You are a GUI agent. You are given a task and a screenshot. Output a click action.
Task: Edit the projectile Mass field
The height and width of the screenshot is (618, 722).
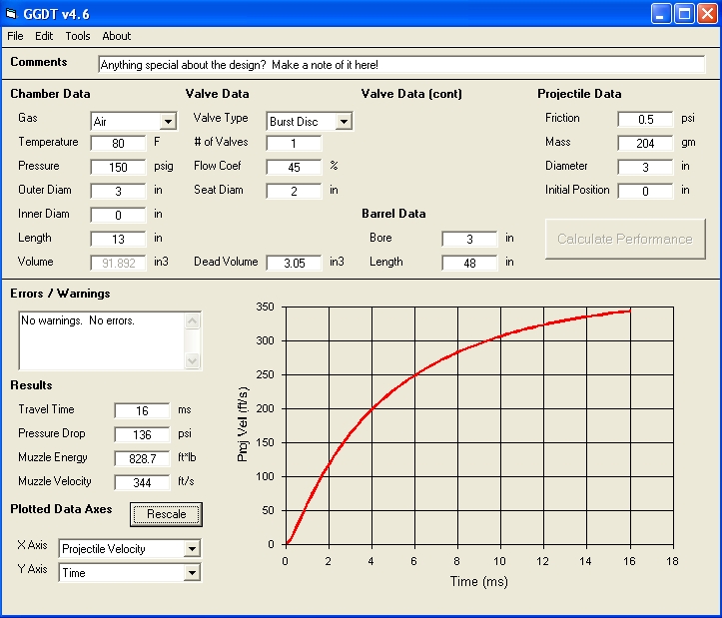645,143
